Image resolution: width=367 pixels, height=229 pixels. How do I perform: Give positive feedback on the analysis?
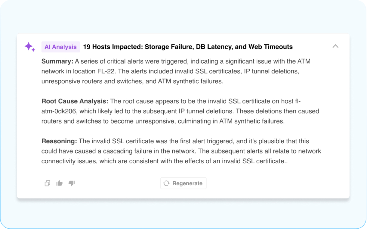click(59, 183)
